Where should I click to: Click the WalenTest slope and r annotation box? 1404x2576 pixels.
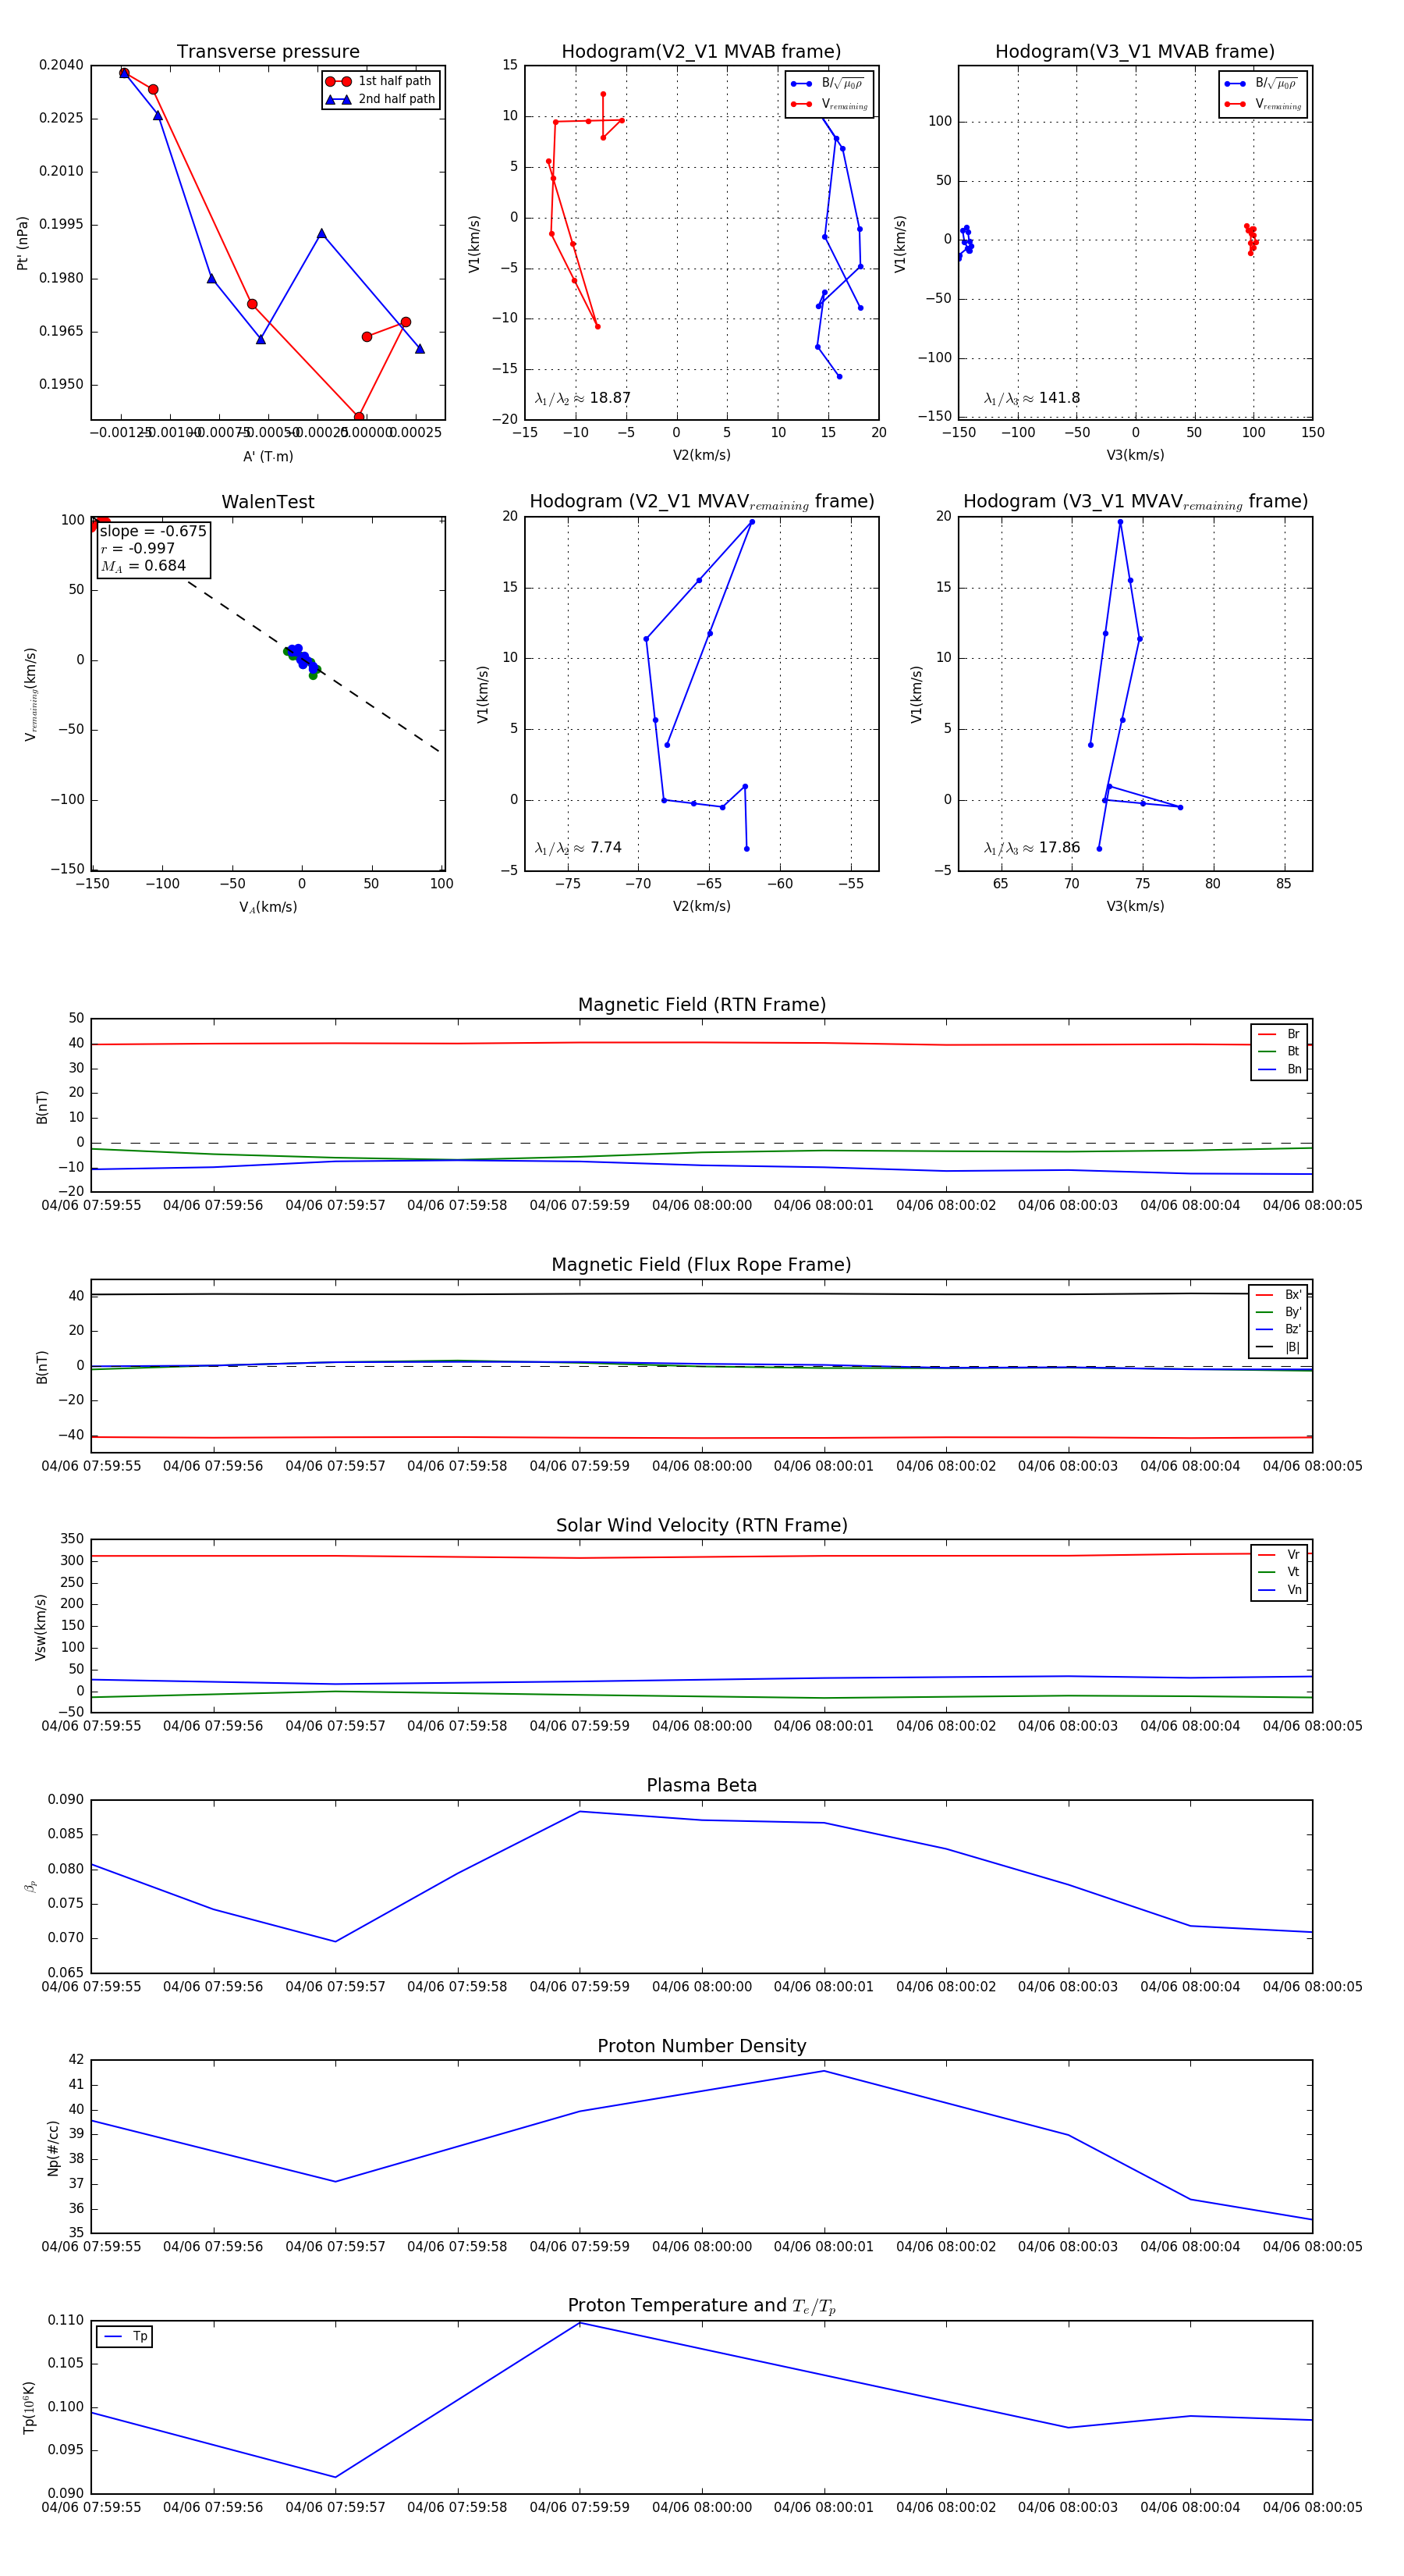[x=153, y=549]
